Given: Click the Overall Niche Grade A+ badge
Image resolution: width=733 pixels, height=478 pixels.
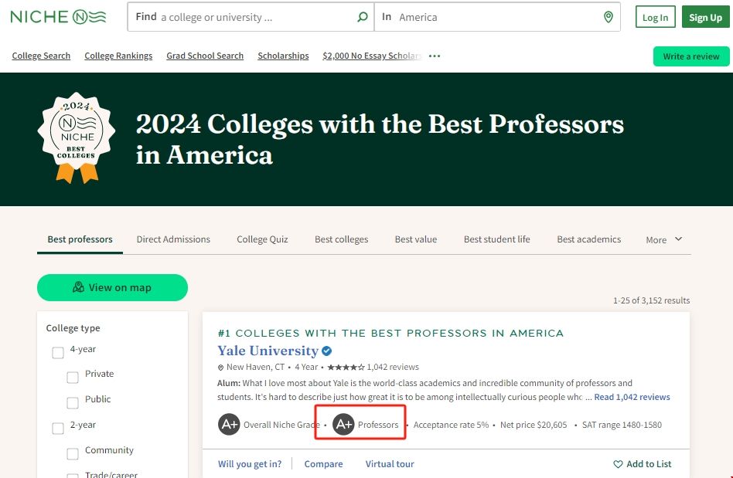Looking at the screenshot, I should (x=229, y=424).
